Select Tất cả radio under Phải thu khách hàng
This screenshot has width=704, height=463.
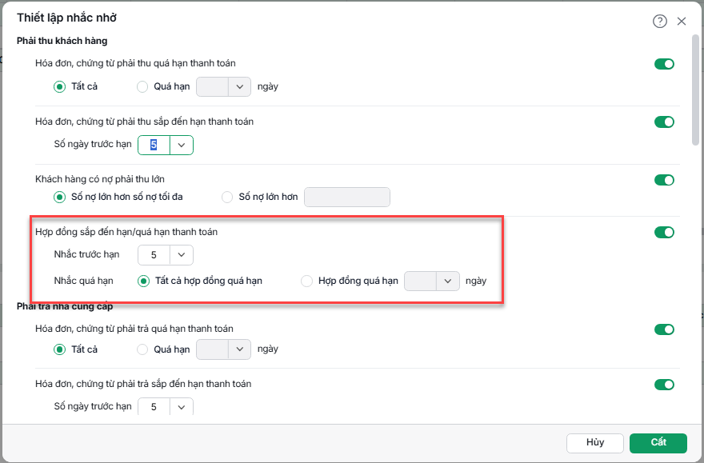(x=60, y=86)
